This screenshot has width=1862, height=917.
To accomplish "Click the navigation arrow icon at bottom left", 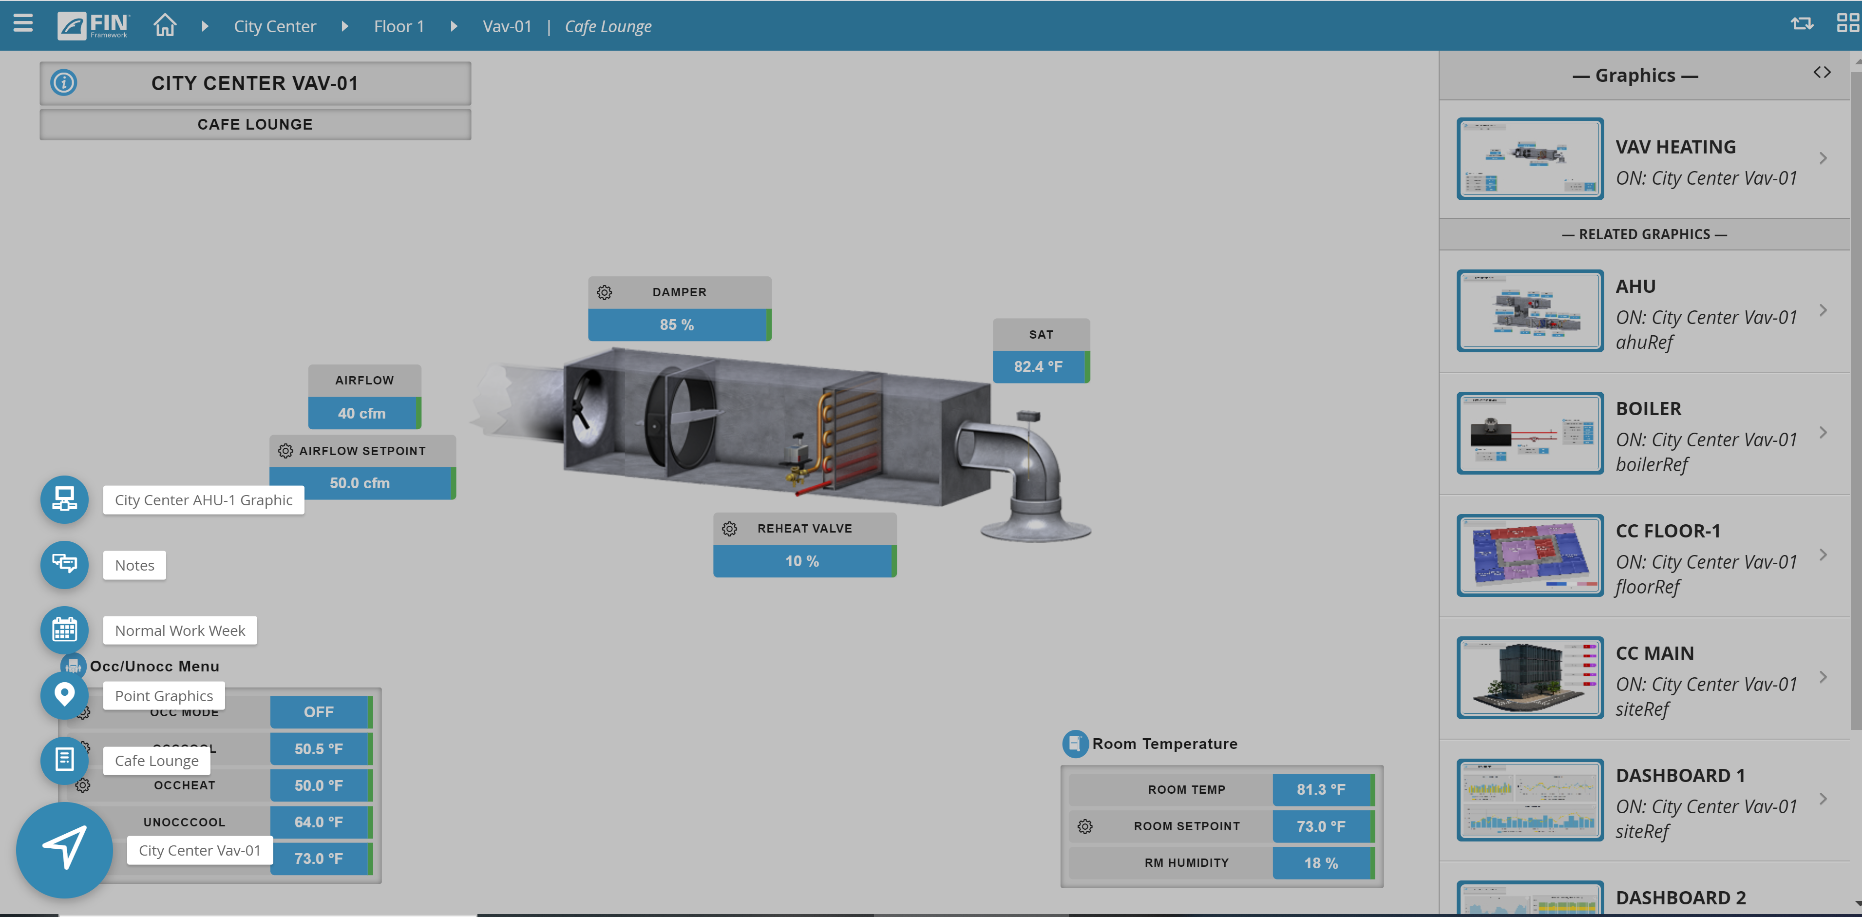I will tap(64, 850).
